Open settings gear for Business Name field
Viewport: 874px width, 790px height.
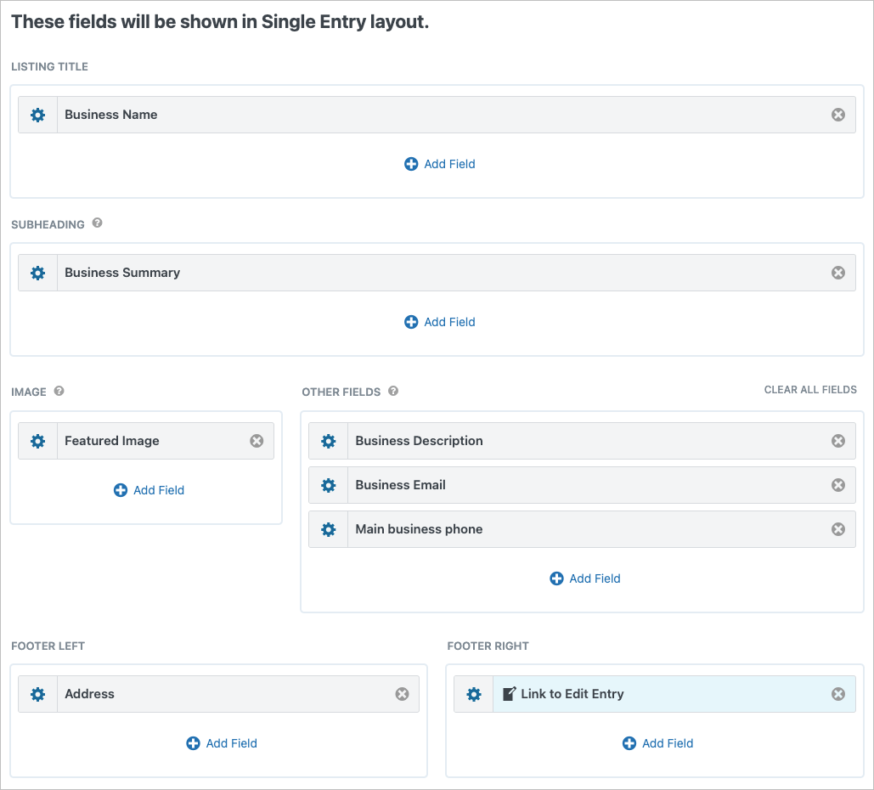tap(37, 115)
